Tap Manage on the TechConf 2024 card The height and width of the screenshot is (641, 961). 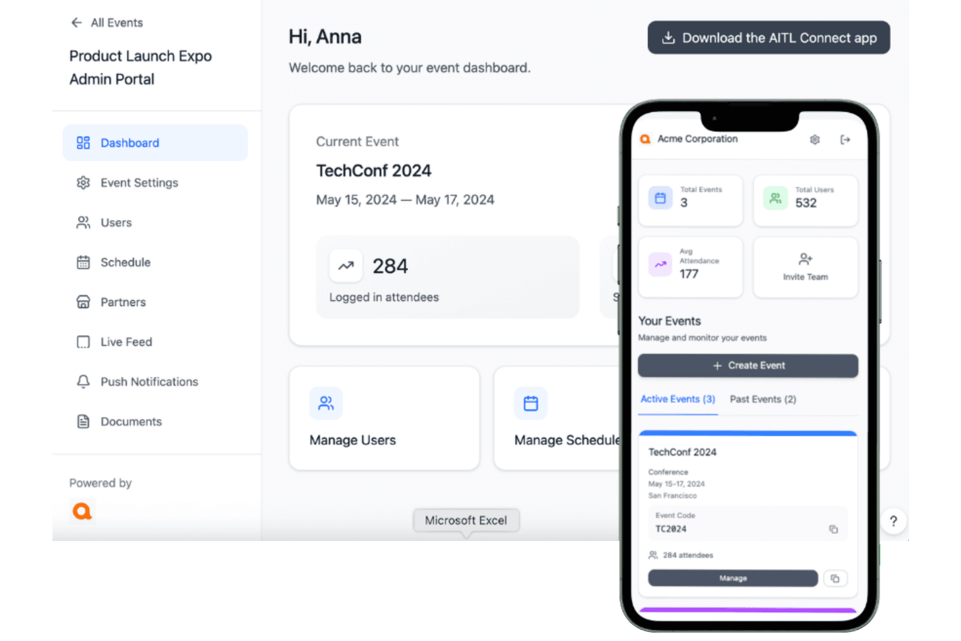[x=733, y=578]
